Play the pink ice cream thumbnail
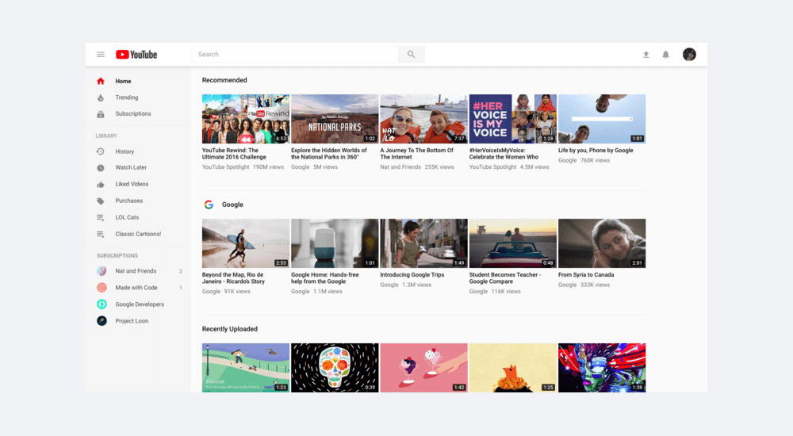This screenshot has height=436, width=793. [423, 368]
